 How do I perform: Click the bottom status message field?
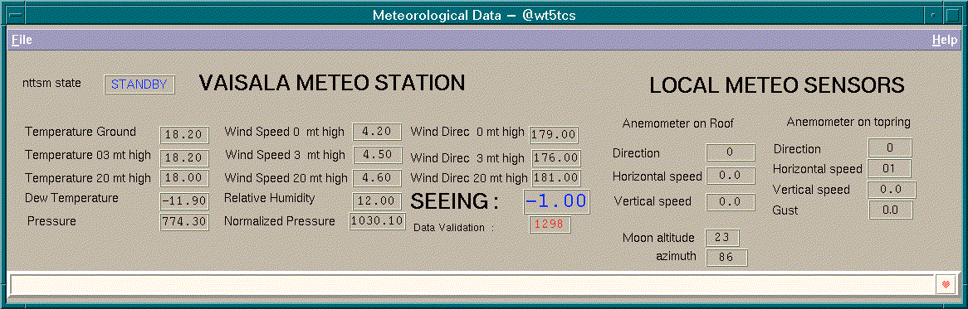tap(473, 284)
